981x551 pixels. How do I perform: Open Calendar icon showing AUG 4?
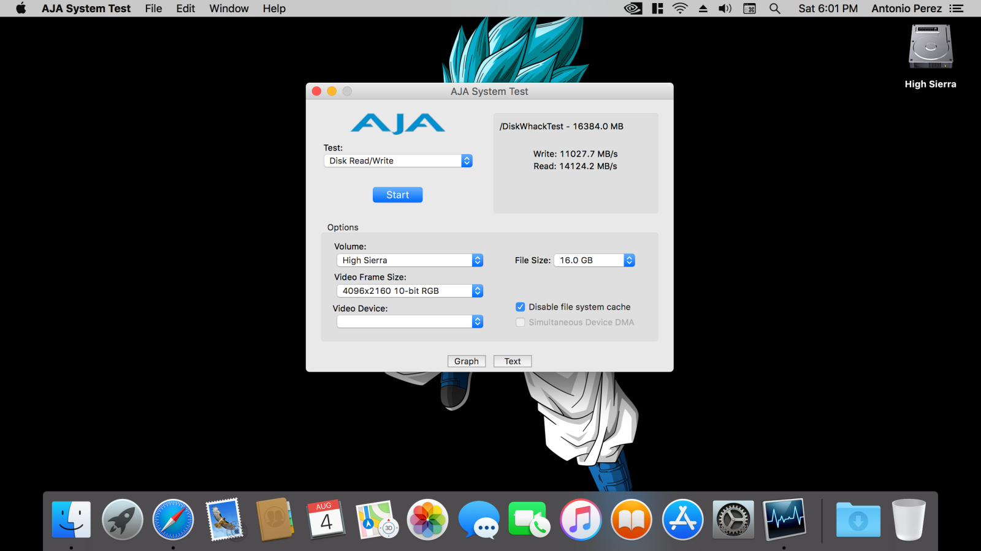tap(326, 520)
